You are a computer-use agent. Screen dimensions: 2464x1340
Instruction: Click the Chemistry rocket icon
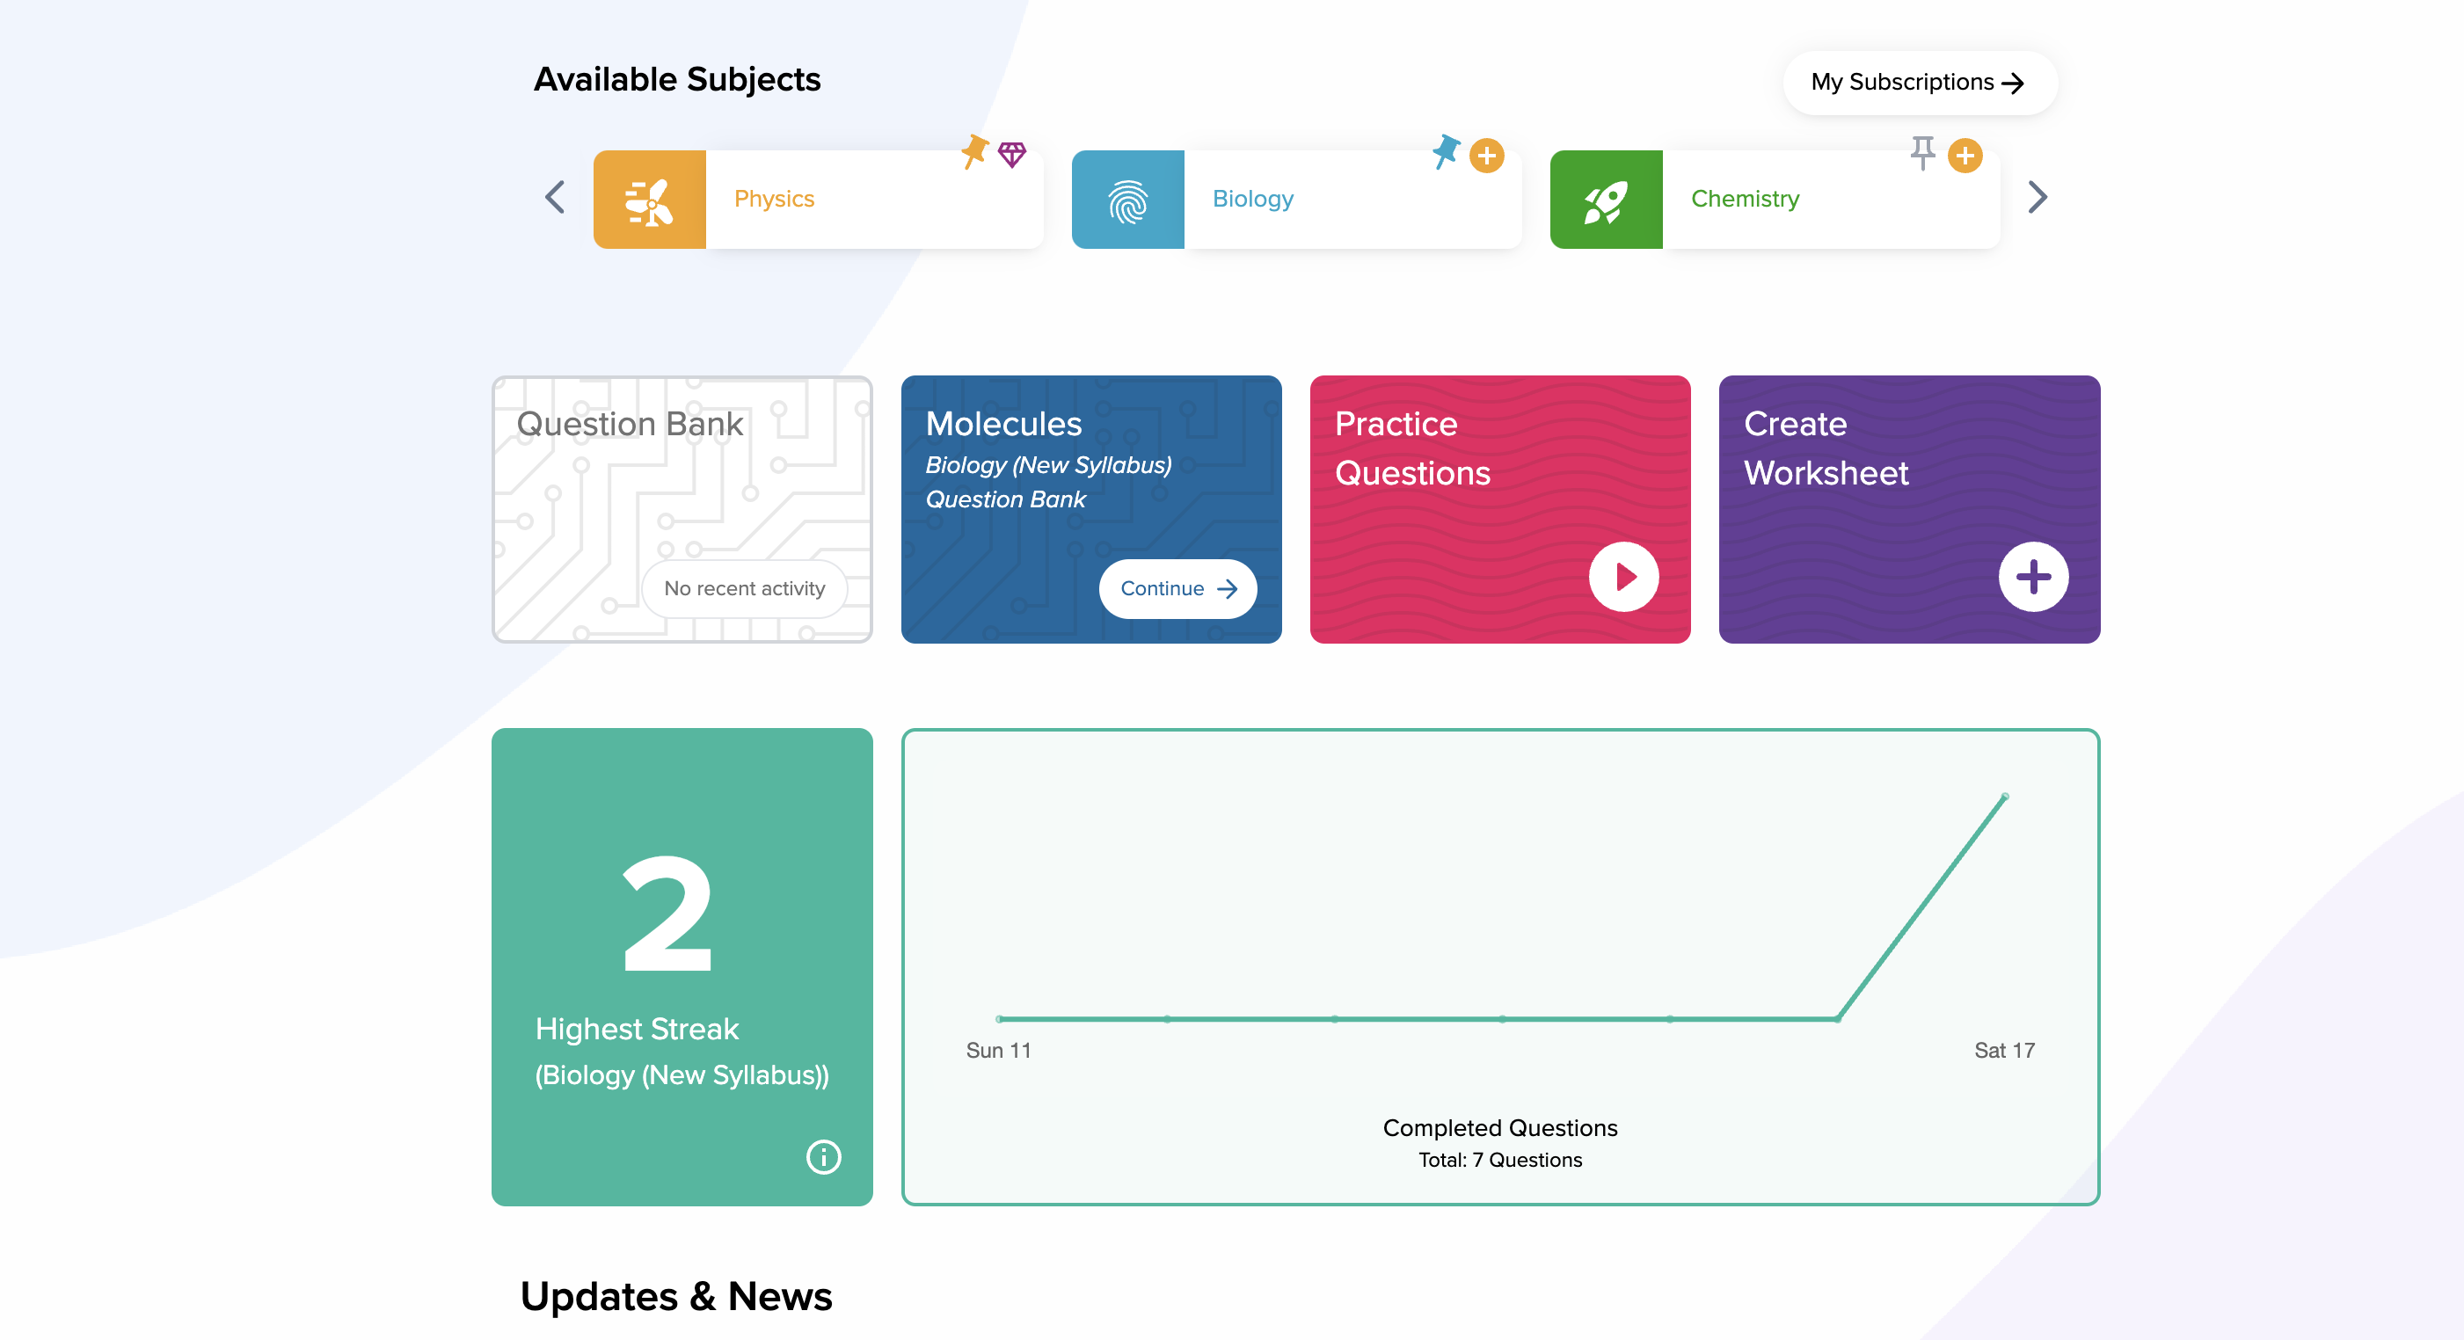coord(1602,200)
